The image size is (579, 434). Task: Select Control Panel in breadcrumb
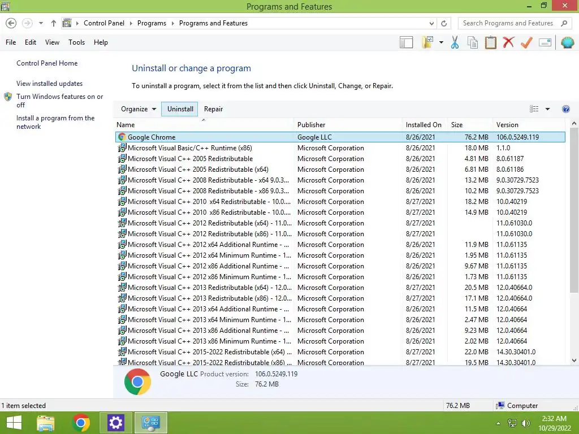pyautogui.click(x=104, y=23)
